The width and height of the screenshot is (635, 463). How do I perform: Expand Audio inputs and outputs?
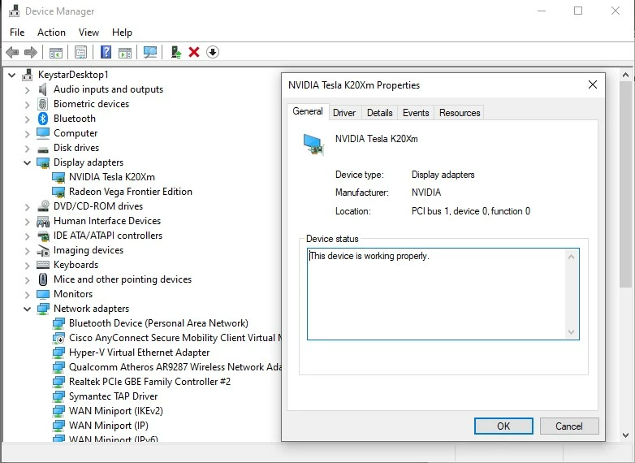27,90
